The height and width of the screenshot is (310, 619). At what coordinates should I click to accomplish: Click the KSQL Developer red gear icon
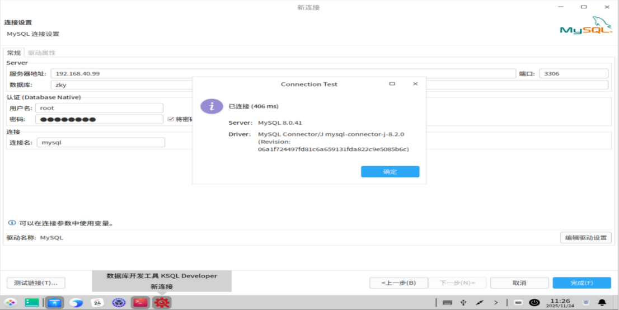(x=162, y=303)
